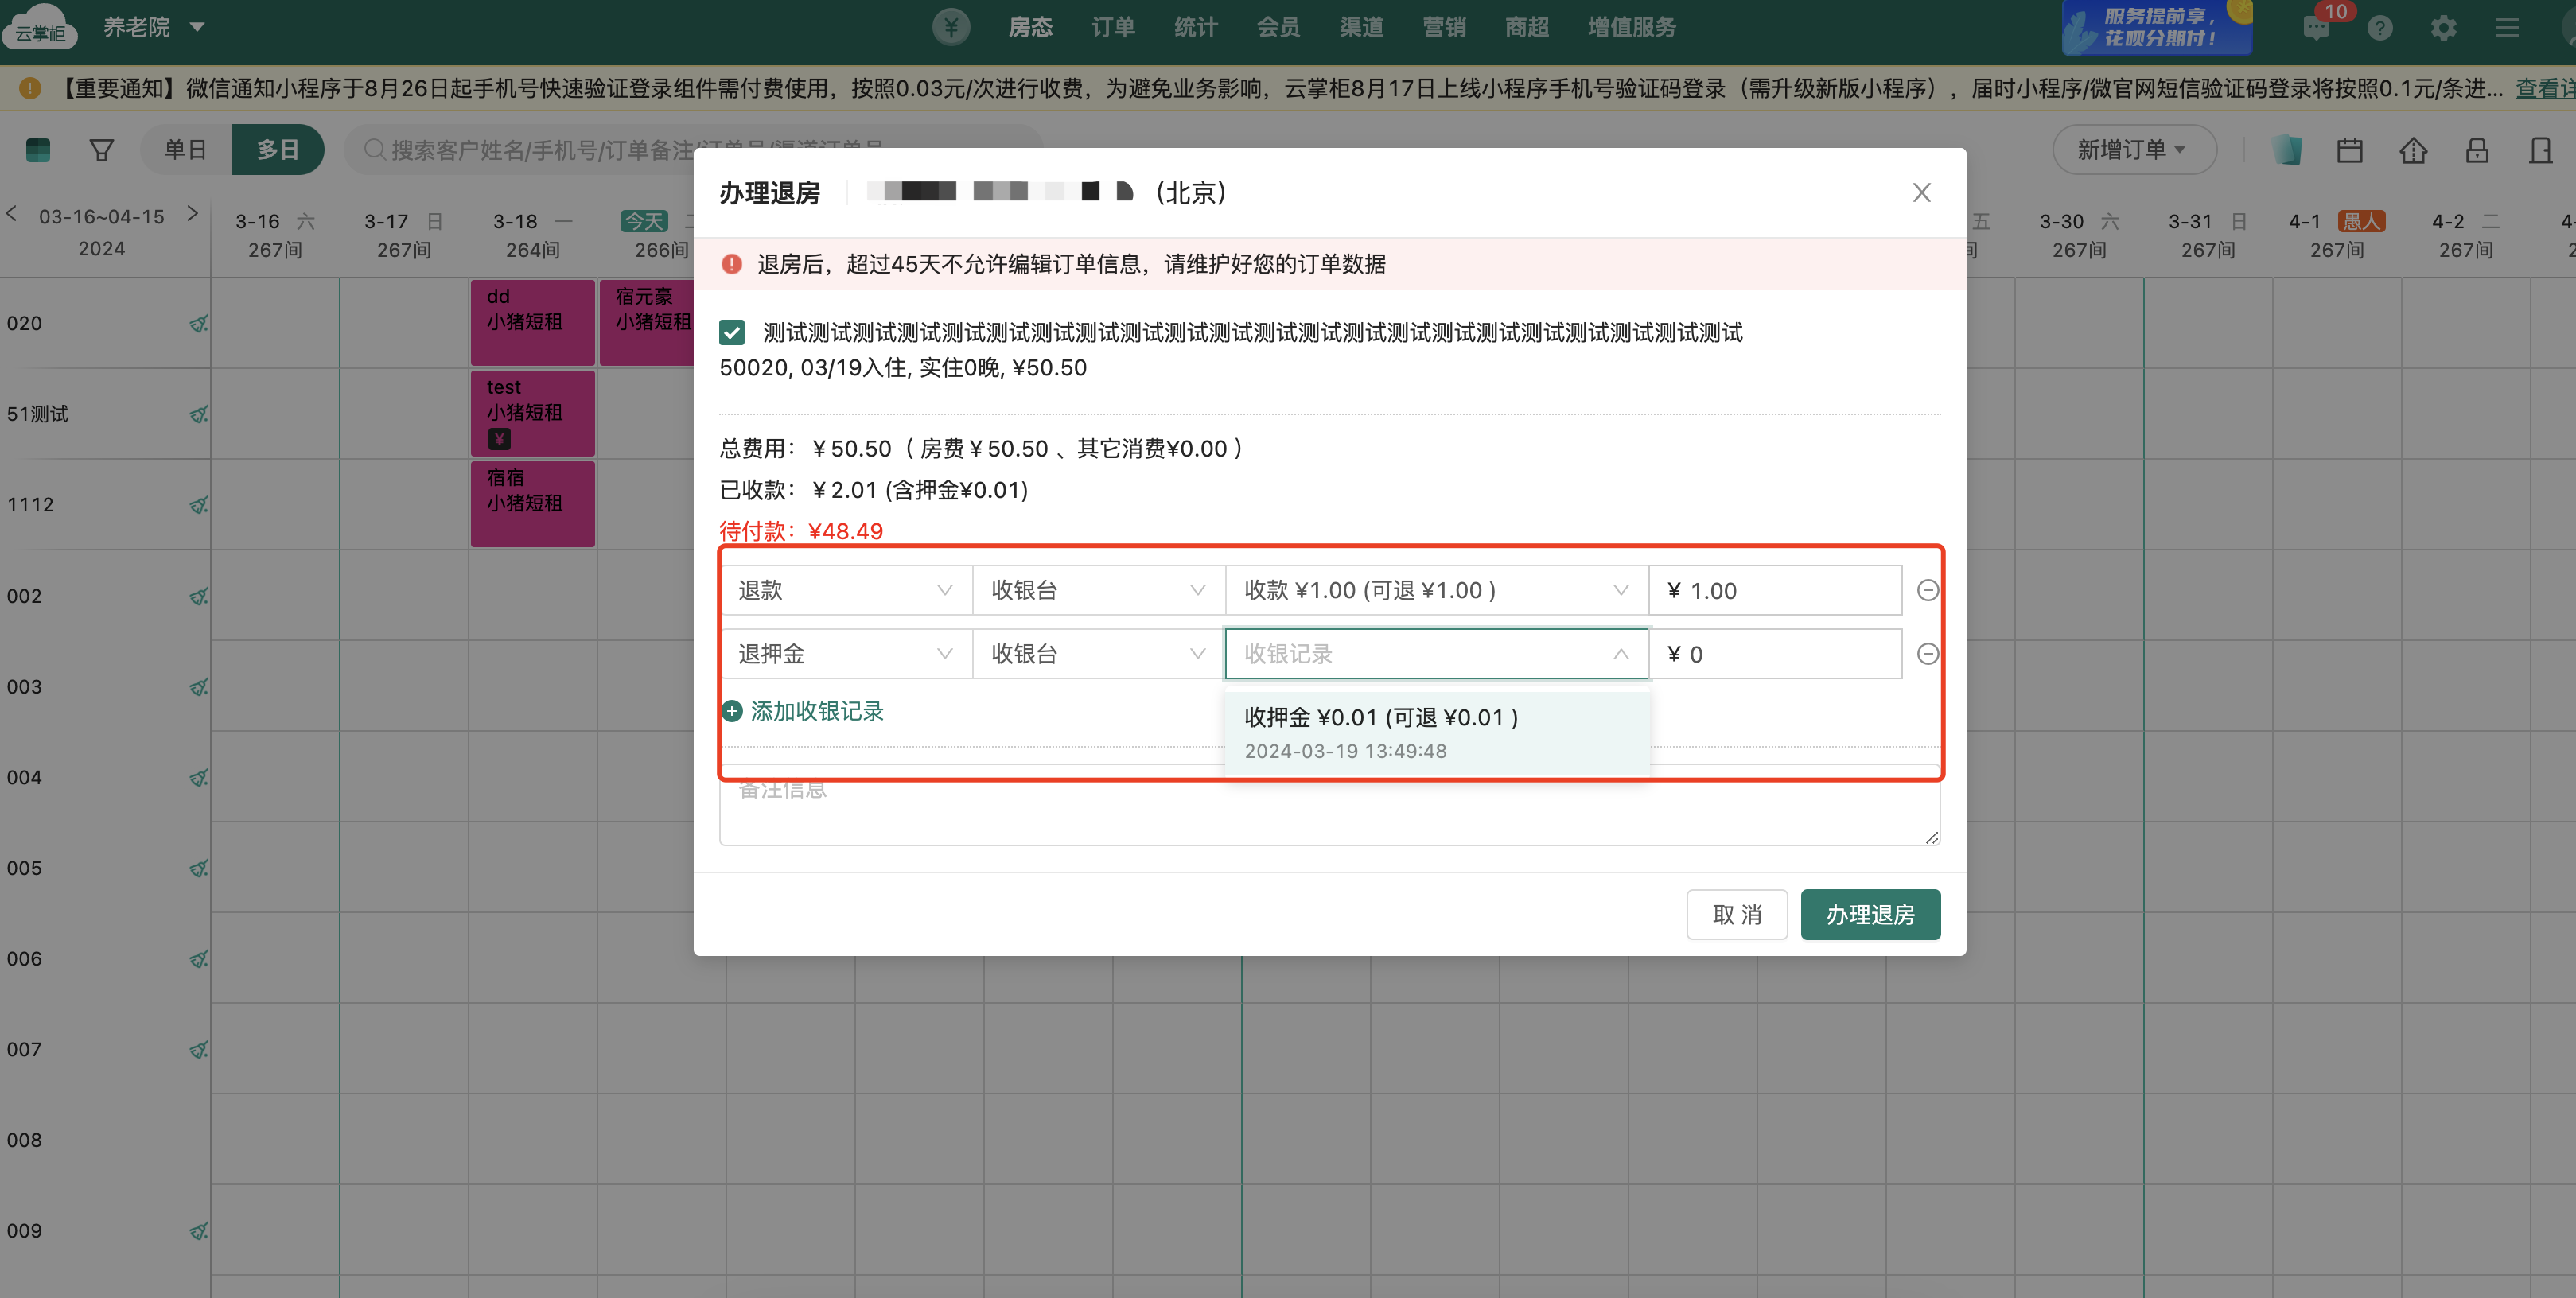The width and height of the screenshot is (2576, 1298).
Task: Click the cleaning broom icon for room 51测试
Action: click(x=199, y=414)
